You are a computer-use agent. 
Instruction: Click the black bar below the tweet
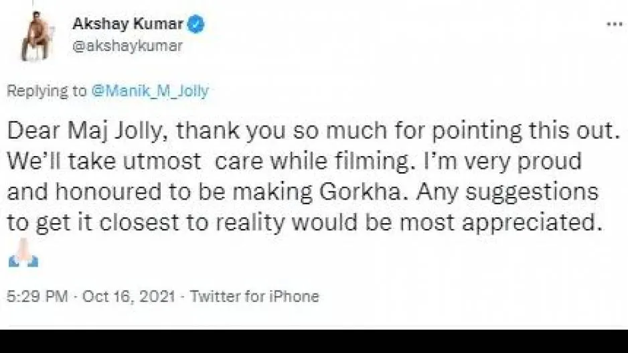click(x=314, y=341)
